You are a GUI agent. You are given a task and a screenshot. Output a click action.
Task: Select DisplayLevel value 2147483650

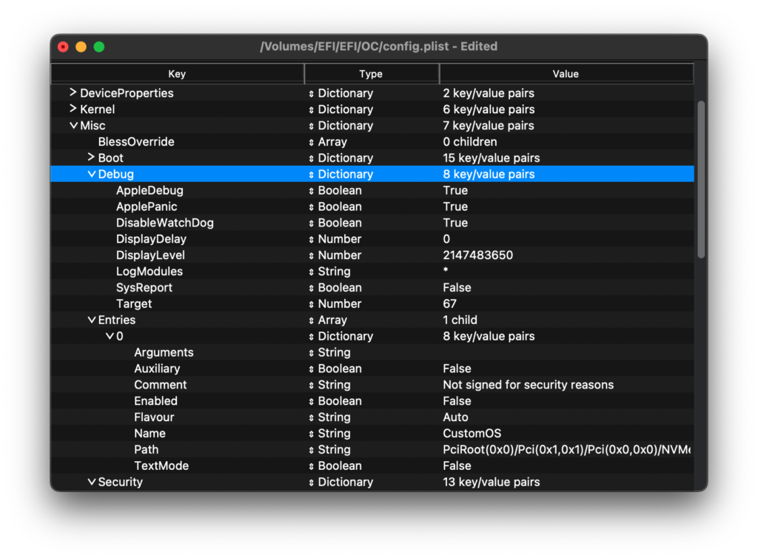477,255
